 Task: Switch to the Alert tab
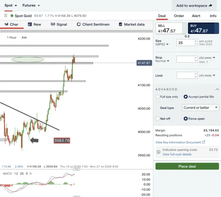196,16
